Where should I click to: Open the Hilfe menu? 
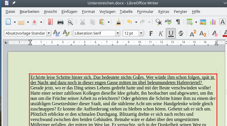pos(196,12)
